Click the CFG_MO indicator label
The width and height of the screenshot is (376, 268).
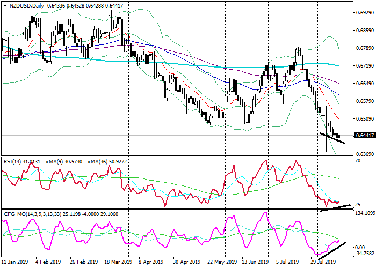(16, 215)
